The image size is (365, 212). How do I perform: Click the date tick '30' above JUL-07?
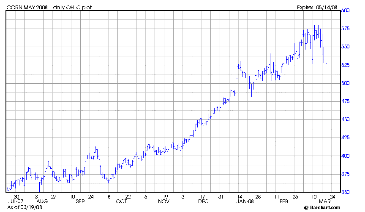point(16,197)
